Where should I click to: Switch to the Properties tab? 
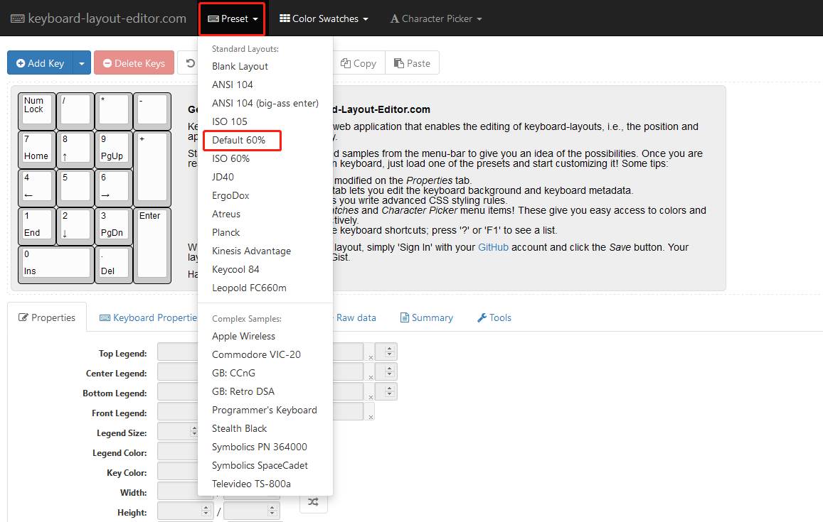[47, 317]
